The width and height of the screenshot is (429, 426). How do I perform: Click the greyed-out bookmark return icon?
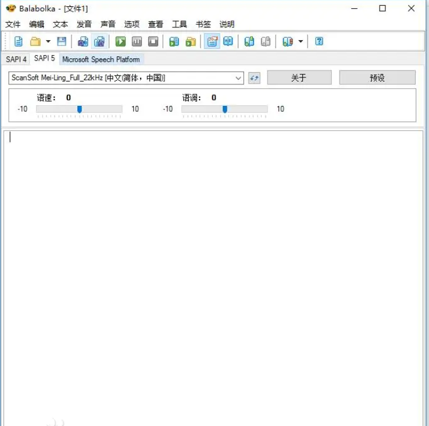pyautogui.click(x=266, y=42)
